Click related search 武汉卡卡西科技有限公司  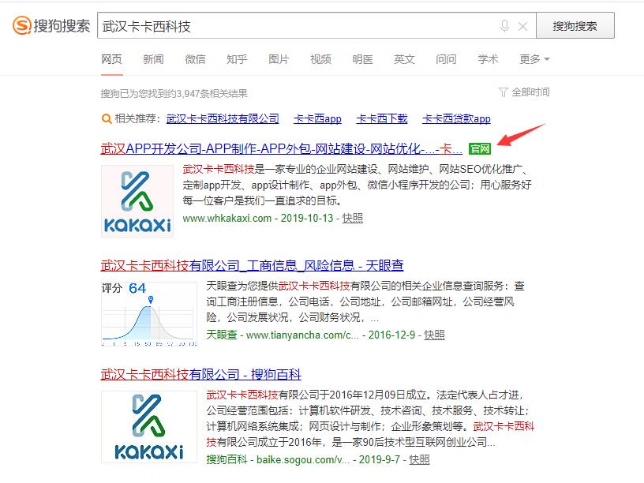223,118
